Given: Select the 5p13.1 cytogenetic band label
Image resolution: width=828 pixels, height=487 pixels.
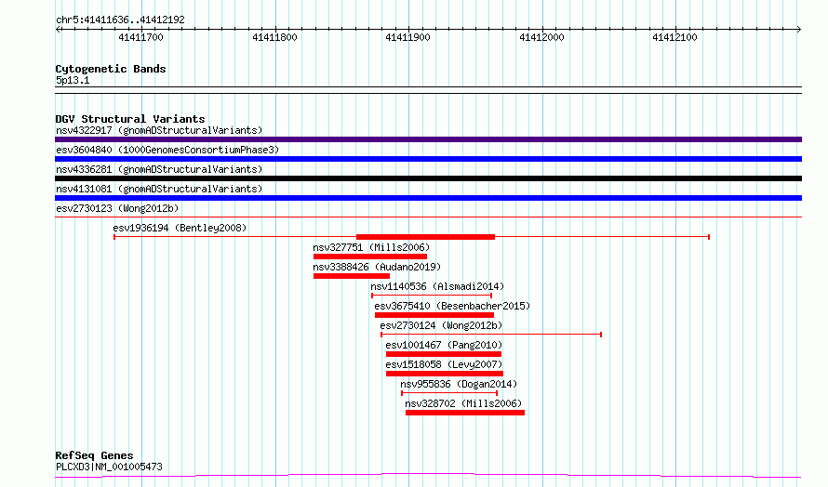Looking at the screenshot, I should click(x=73, y=80).
